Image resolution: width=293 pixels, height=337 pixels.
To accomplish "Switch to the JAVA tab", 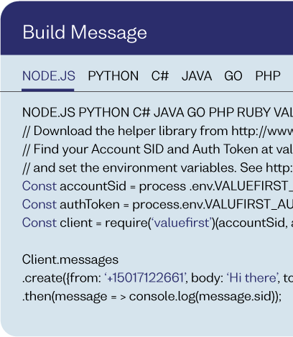I will click(197, 76).
